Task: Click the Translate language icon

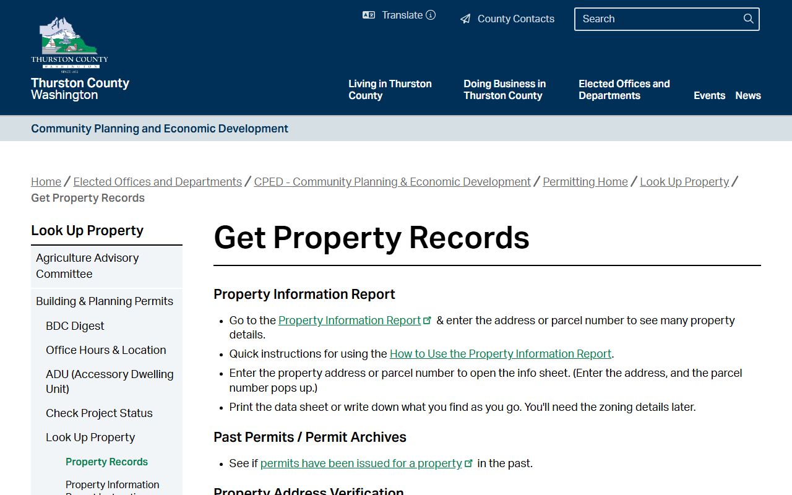Action: coord(369,15)
